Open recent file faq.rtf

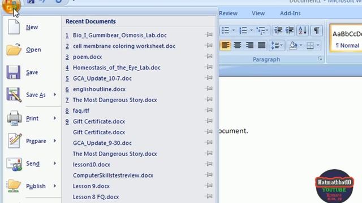pos(81,111)
